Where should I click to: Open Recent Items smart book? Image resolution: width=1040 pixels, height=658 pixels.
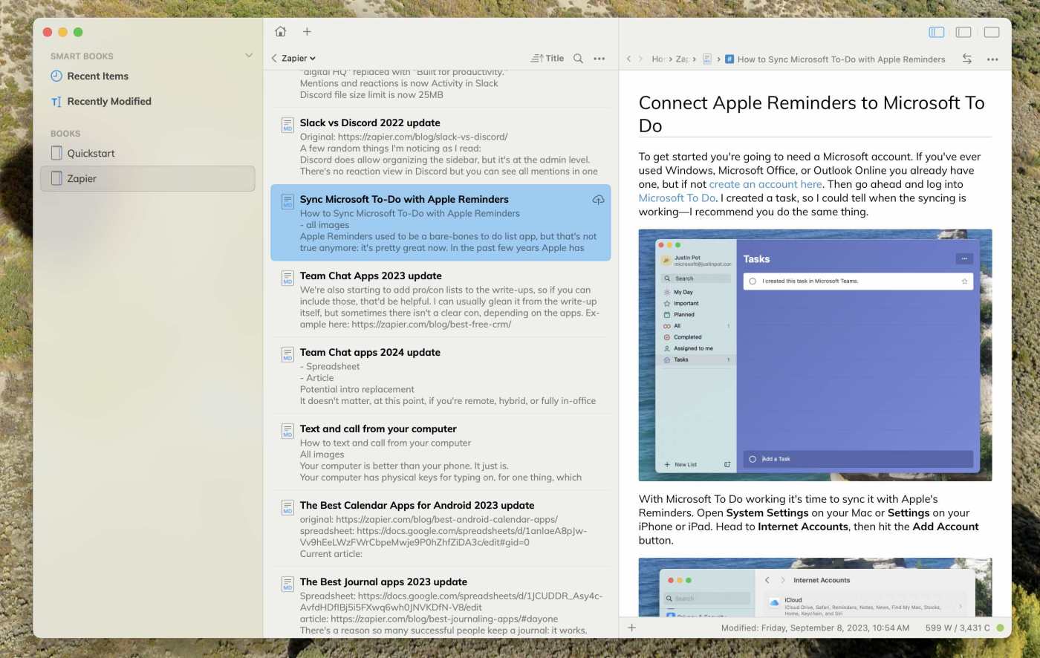[148, 76]
